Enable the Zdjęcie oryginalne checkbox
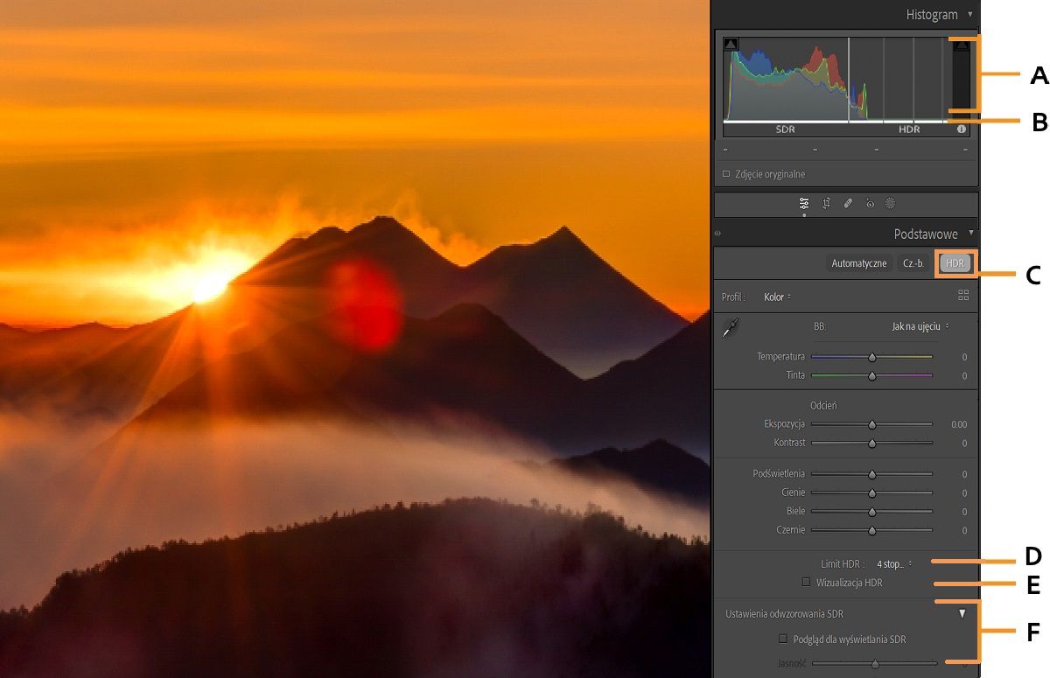Viewport: 1050px width, 678px height. tap(726, 174)
